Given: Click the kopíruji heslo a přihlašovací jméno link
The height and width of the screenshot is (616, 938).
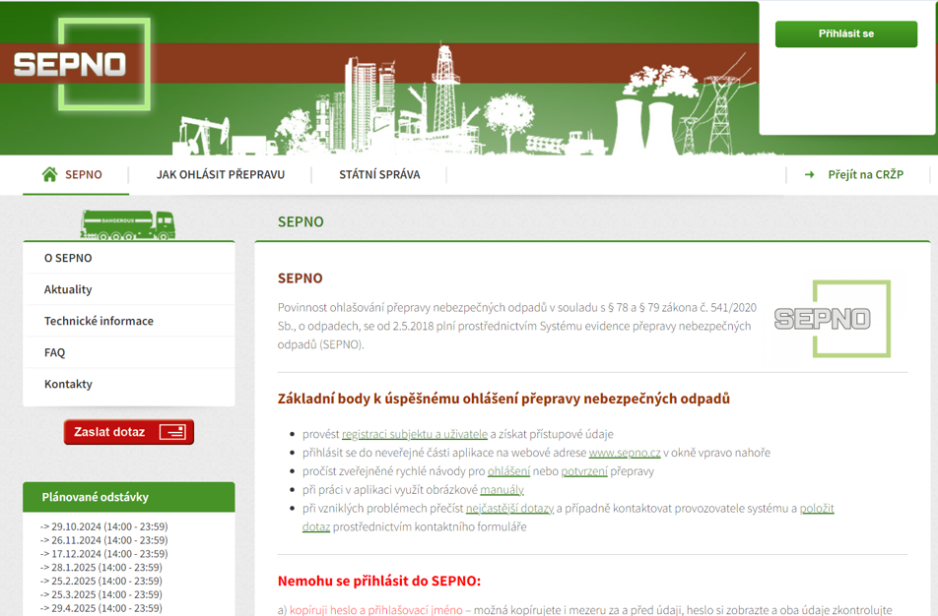Looking at the screenshot, I should tap(375, 609).
